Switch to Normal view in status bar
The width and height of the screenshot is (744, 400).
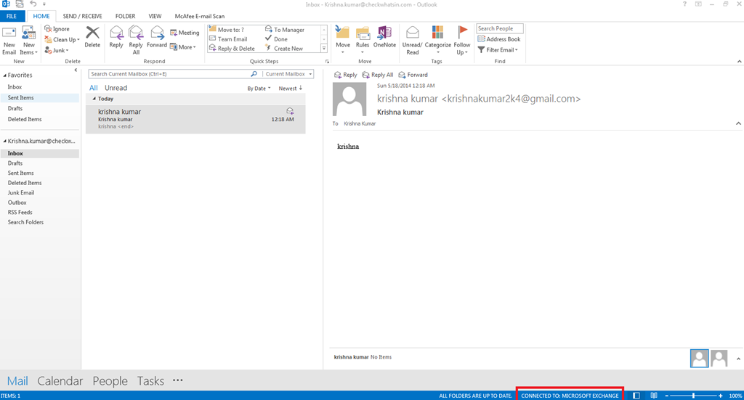click(x=636, y=395)
